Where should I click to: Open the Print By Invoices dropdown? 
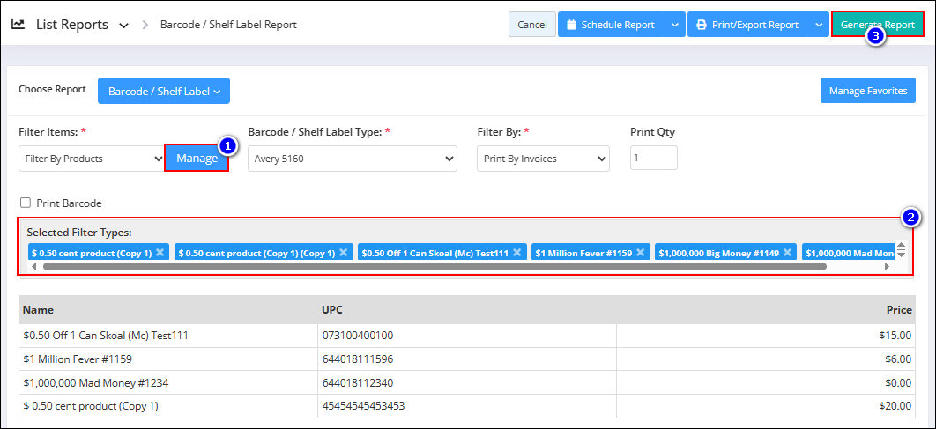click(x=543, y=159)
